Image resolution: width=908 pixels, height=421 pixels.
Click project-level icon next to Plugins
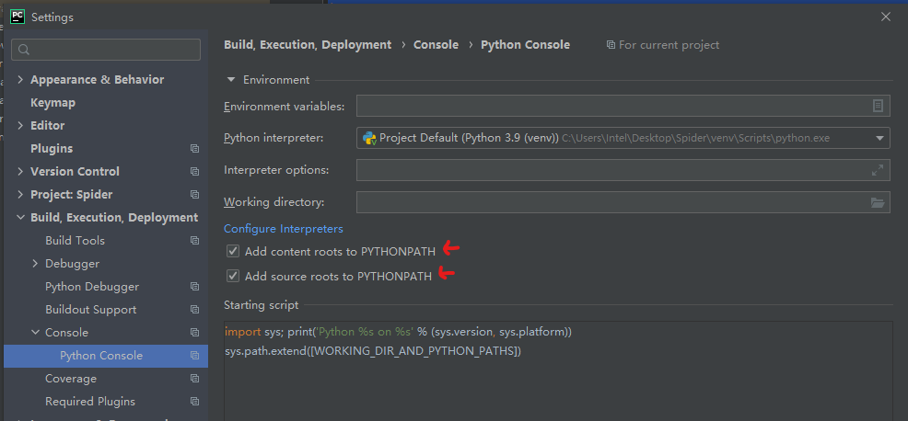pos(194,149)
